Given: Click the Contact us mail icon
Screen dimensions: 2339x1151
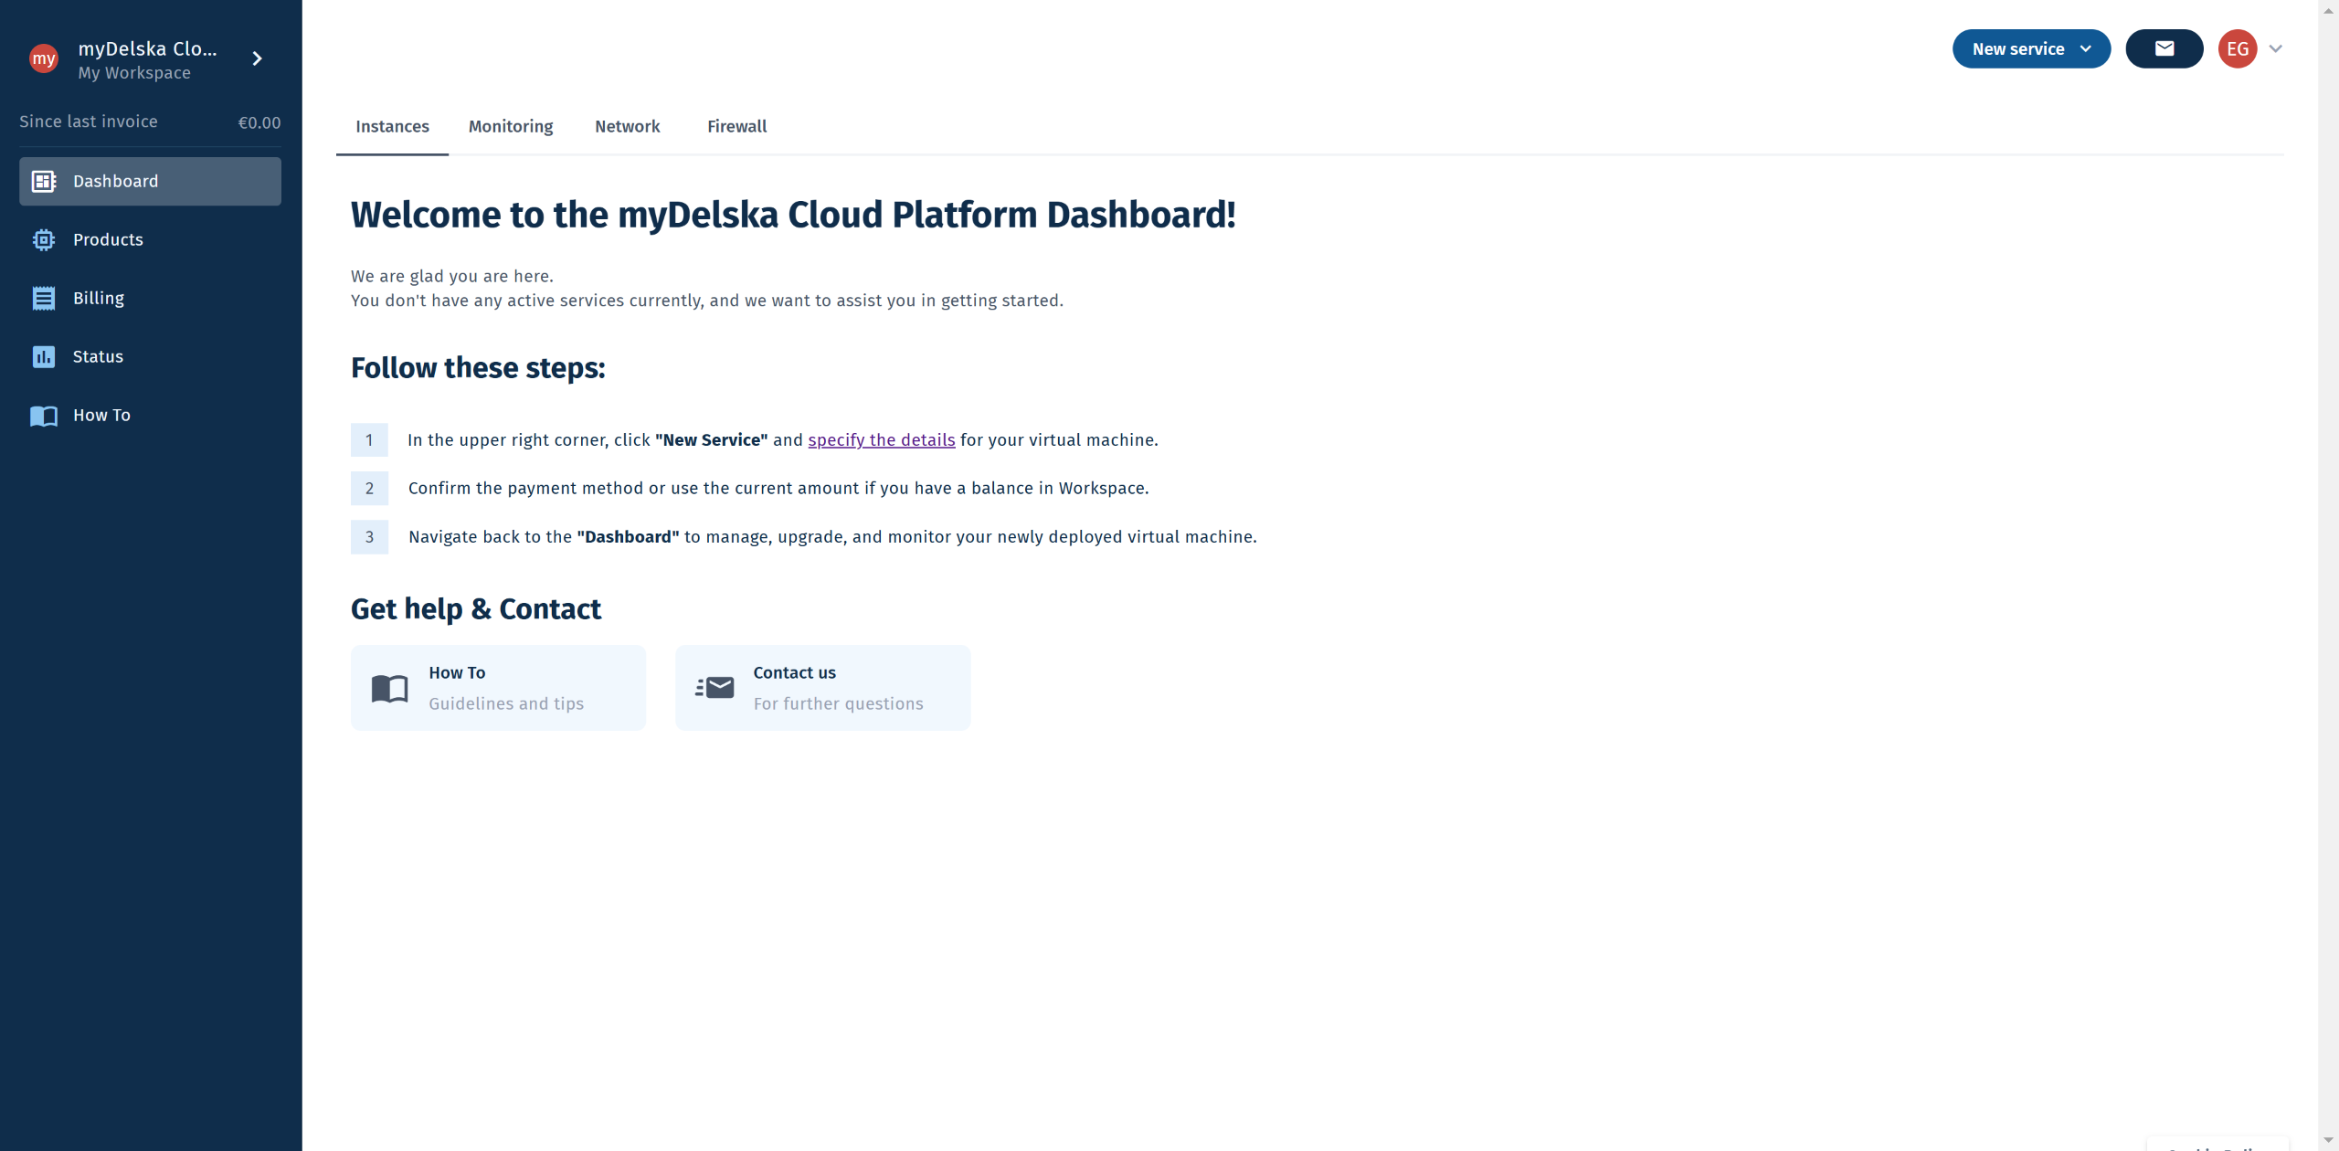Looking at the screenshot, I should [714, 688].
